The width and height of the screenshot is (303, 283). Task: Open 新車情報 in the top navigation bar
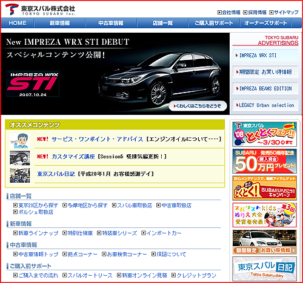(x=60, y=23)
